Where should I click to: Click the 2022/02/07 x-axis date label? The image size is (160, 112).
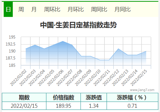[x=65, y=78]
